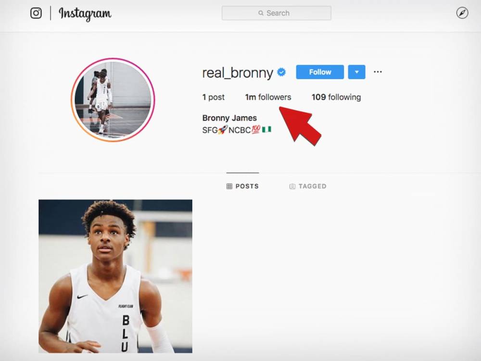Select the POSTS tab
Viewport: 481px width, 361px height.
(x=242, y=187)
